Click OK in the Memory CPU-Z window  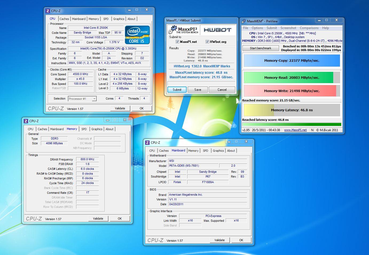tap(120, 219)
